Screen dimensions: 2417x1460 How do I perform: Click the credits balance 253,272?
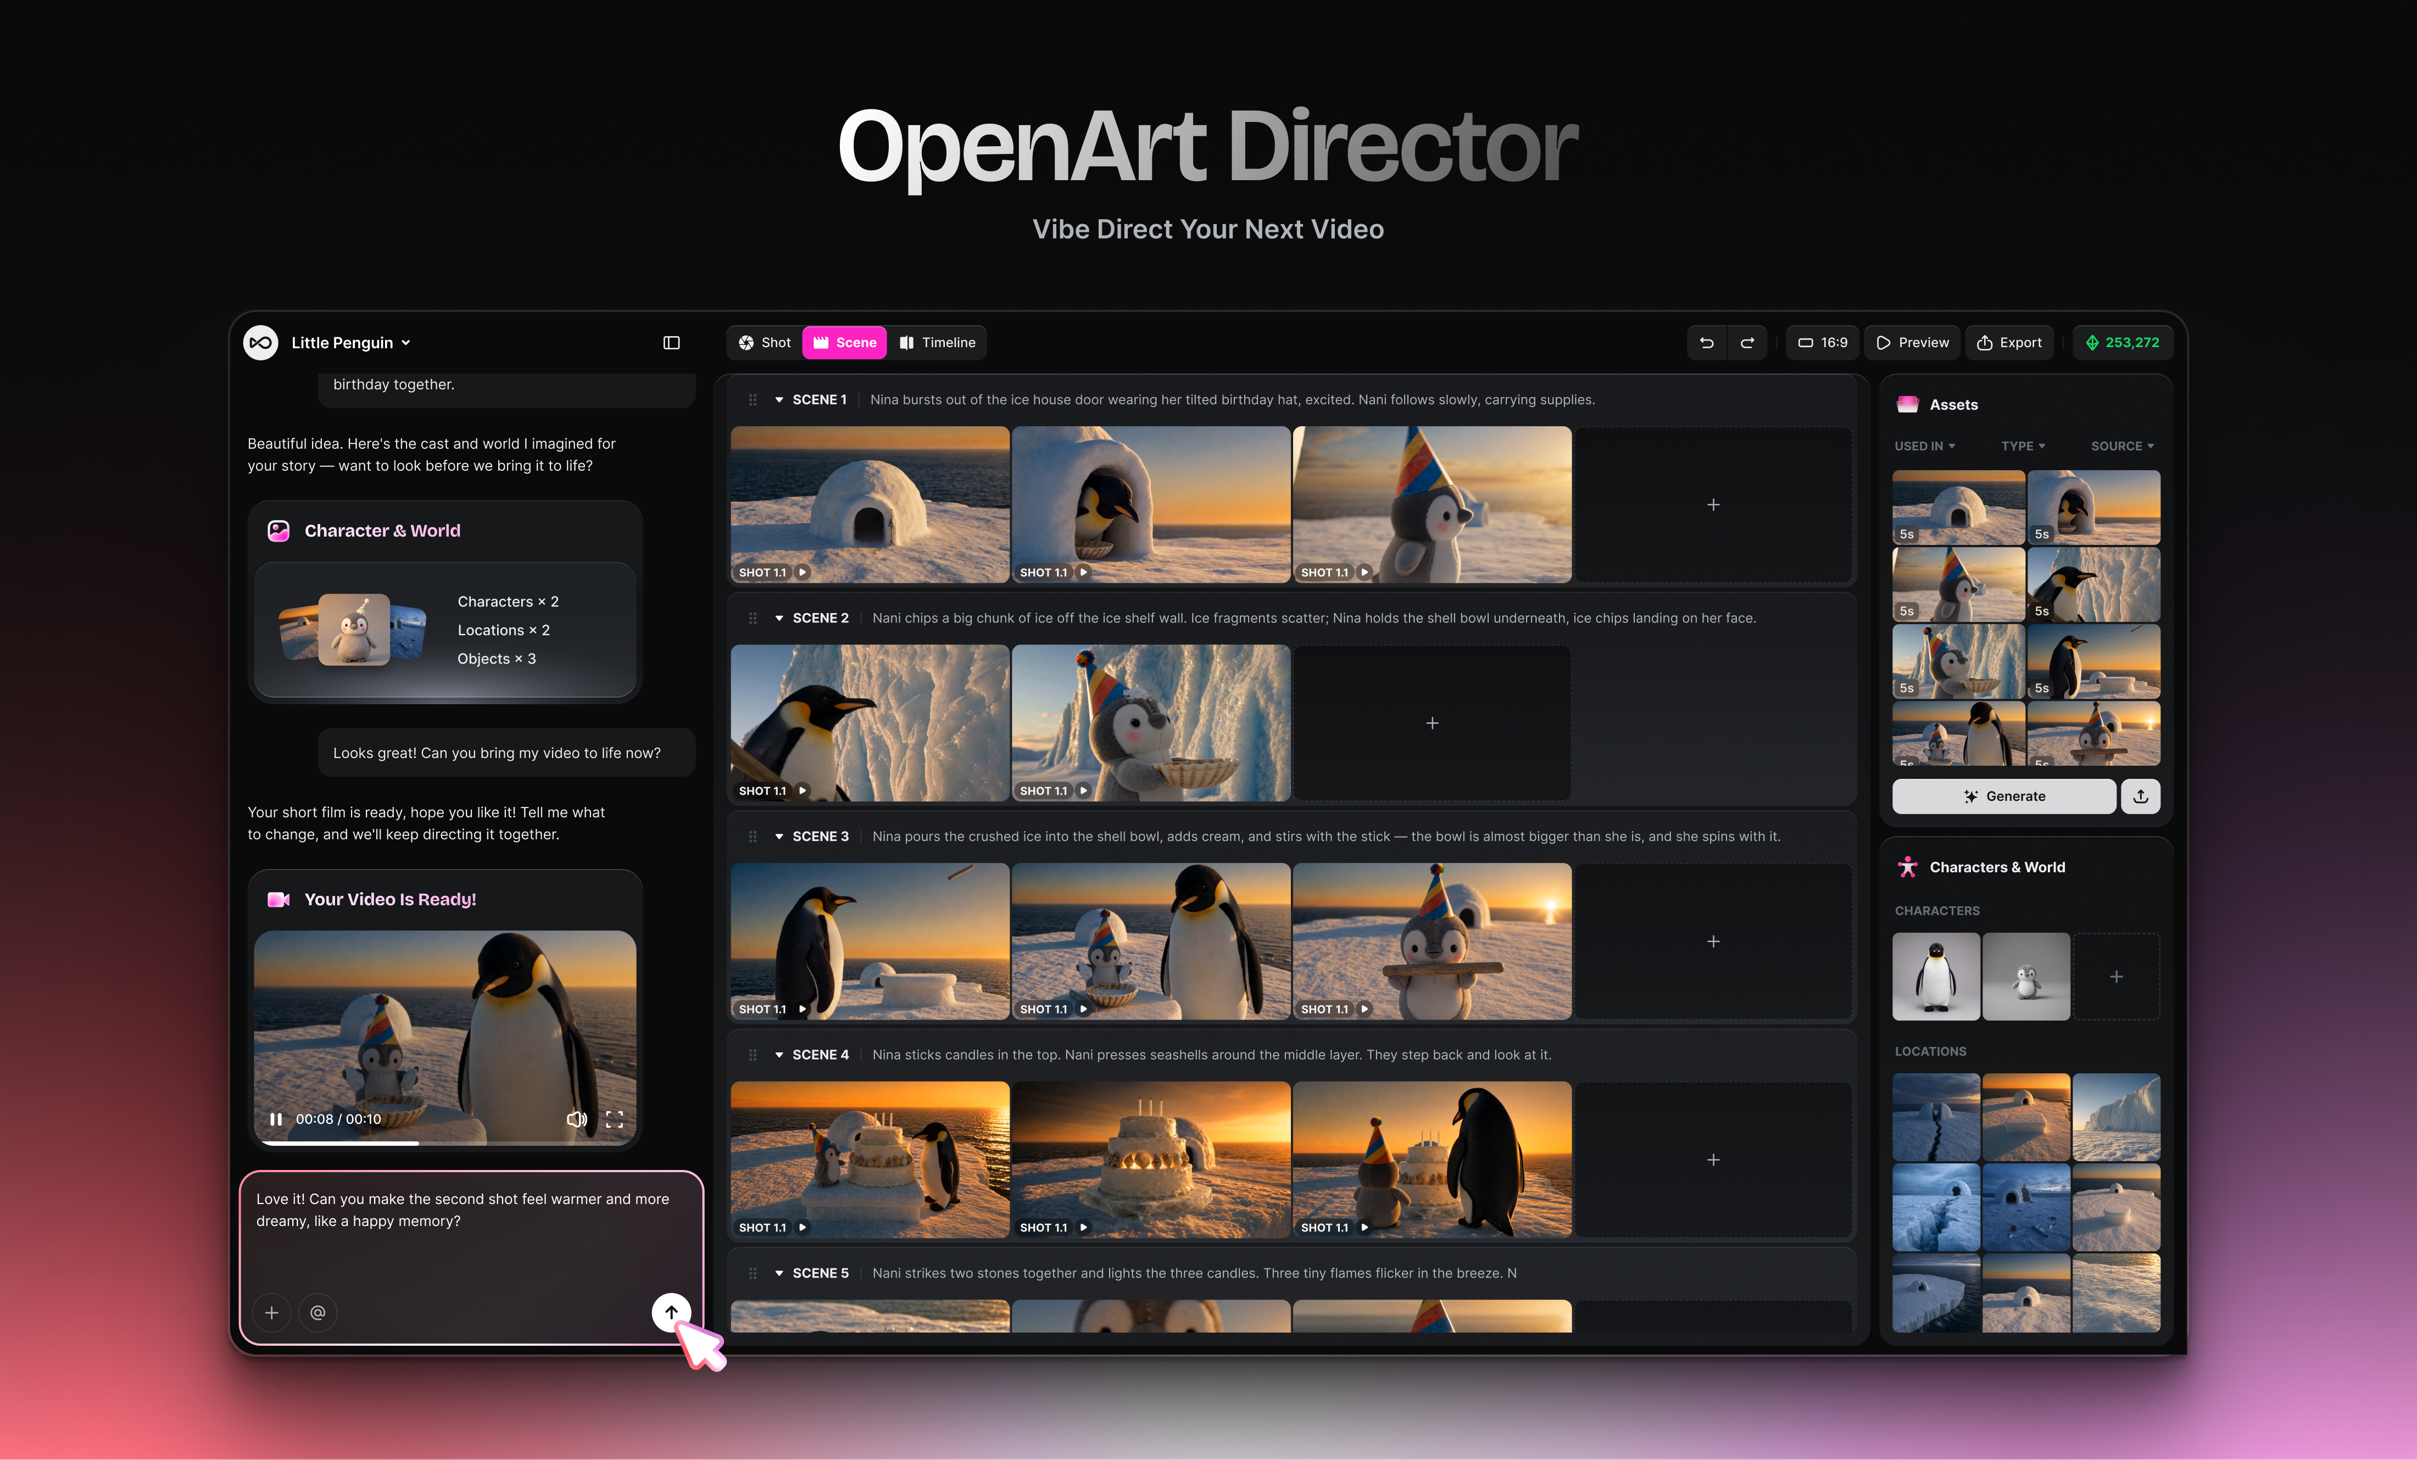[x=2121, y=342]
